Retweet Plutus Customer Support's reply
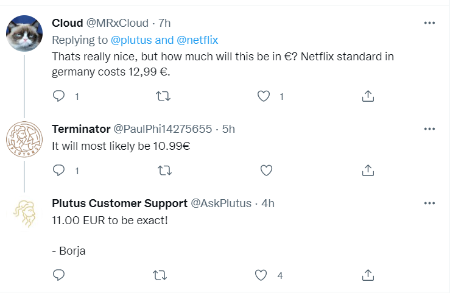 click(x=159, y=275)
